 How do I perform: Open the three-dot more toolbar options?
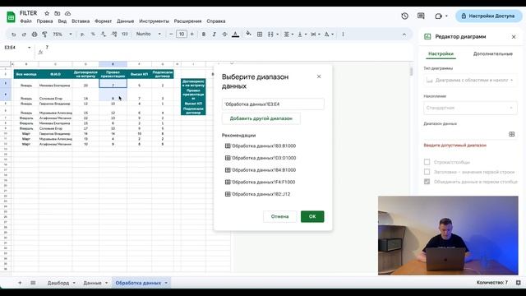(343, 35)
